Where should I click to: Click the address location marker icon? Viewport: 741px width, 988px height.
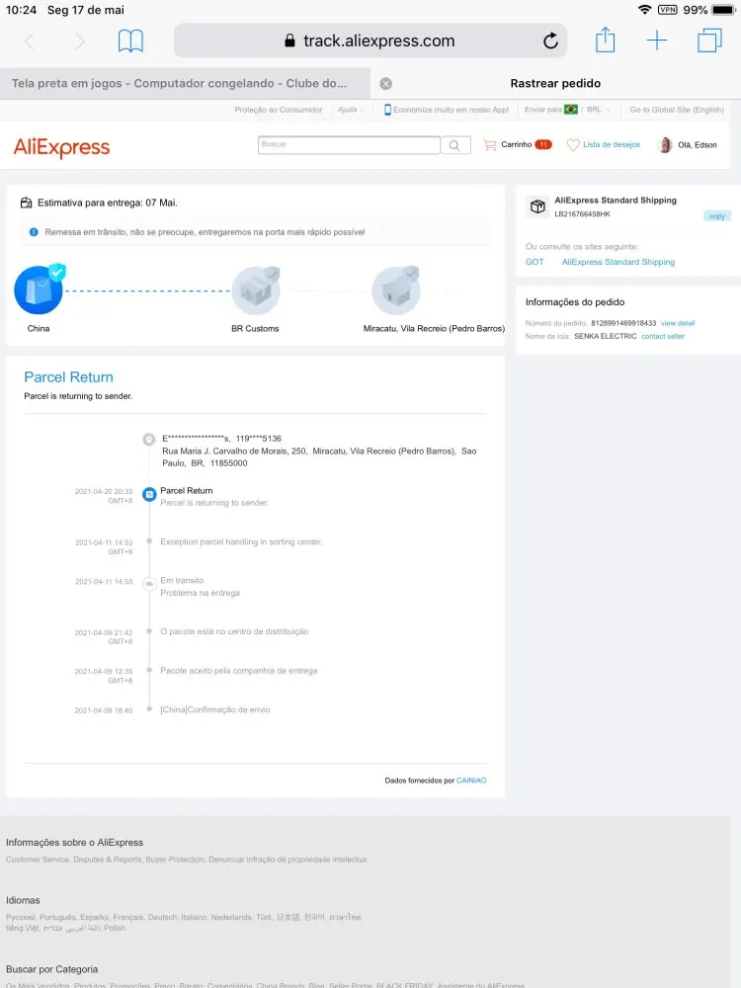pos(149,440)
